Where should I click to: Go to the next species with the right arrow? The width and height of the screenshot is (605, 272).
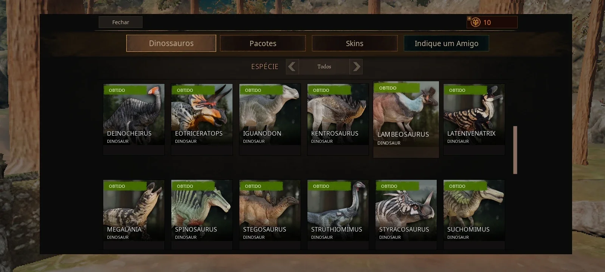(356, 66)
